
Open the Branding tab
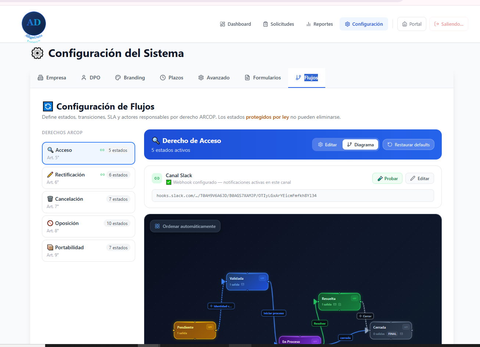pyautogui.click(x=130, y=78)
